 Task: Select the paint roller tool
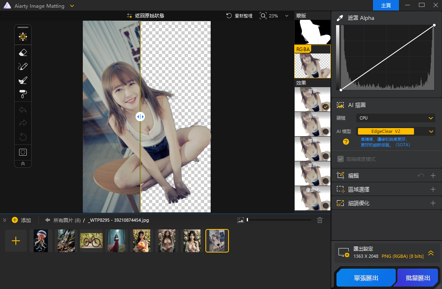[x=23, y=94]
